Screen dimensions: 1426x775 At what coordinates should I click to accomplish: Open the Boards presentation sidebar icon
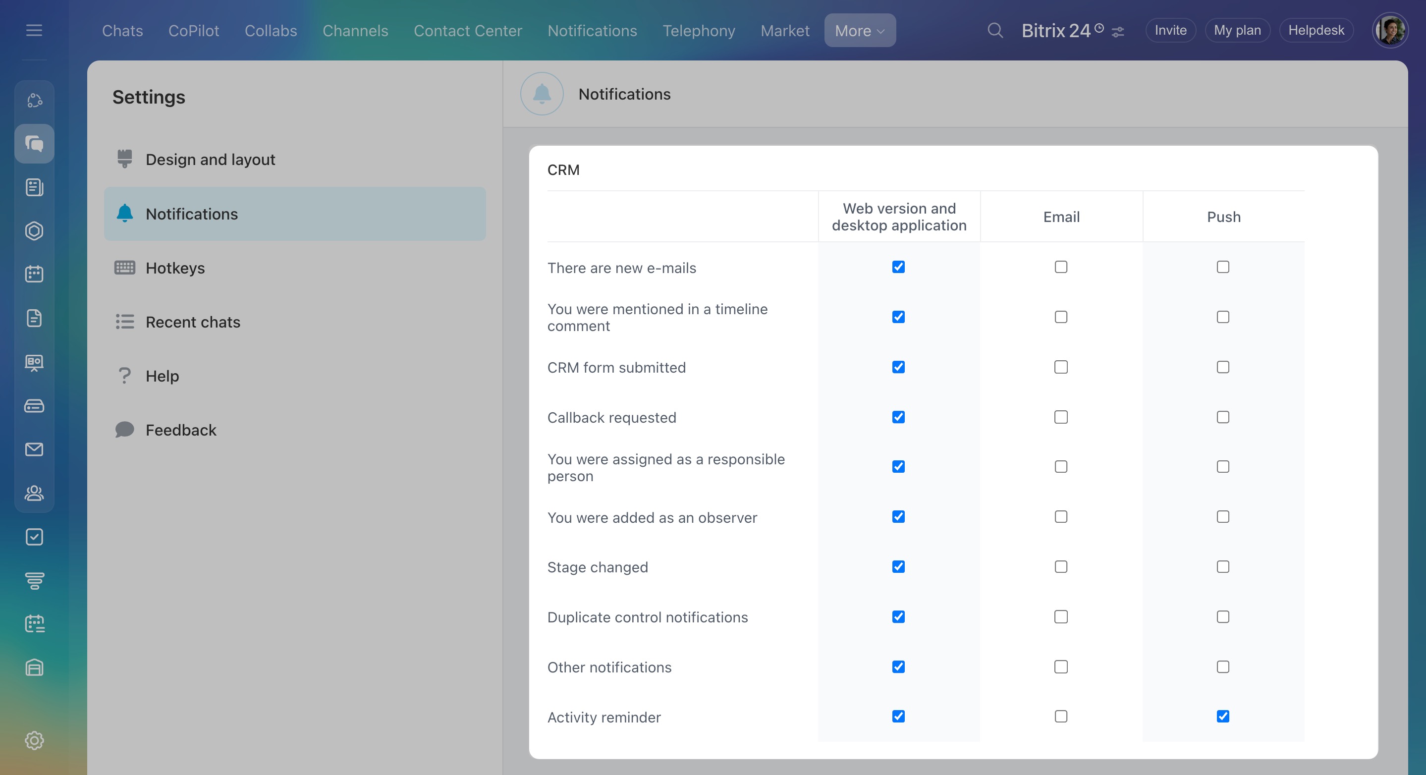click(x=34, y=363)
